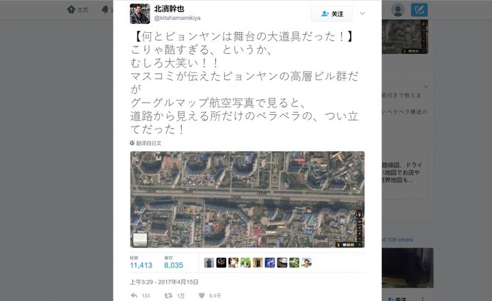Screen dimensions: 492x301
Task: Expand the chevron in right sidebar
Action: click(426, 86)
